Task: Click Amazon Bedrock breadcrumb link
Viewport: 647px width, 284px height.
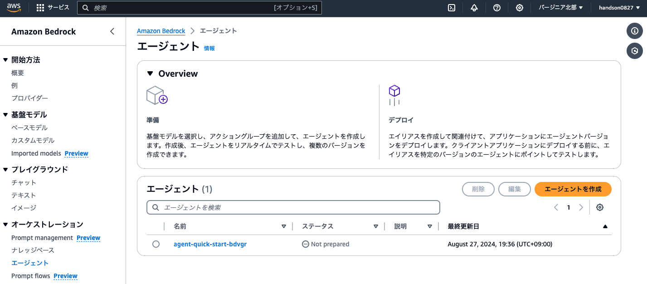Action: [161, 31]
